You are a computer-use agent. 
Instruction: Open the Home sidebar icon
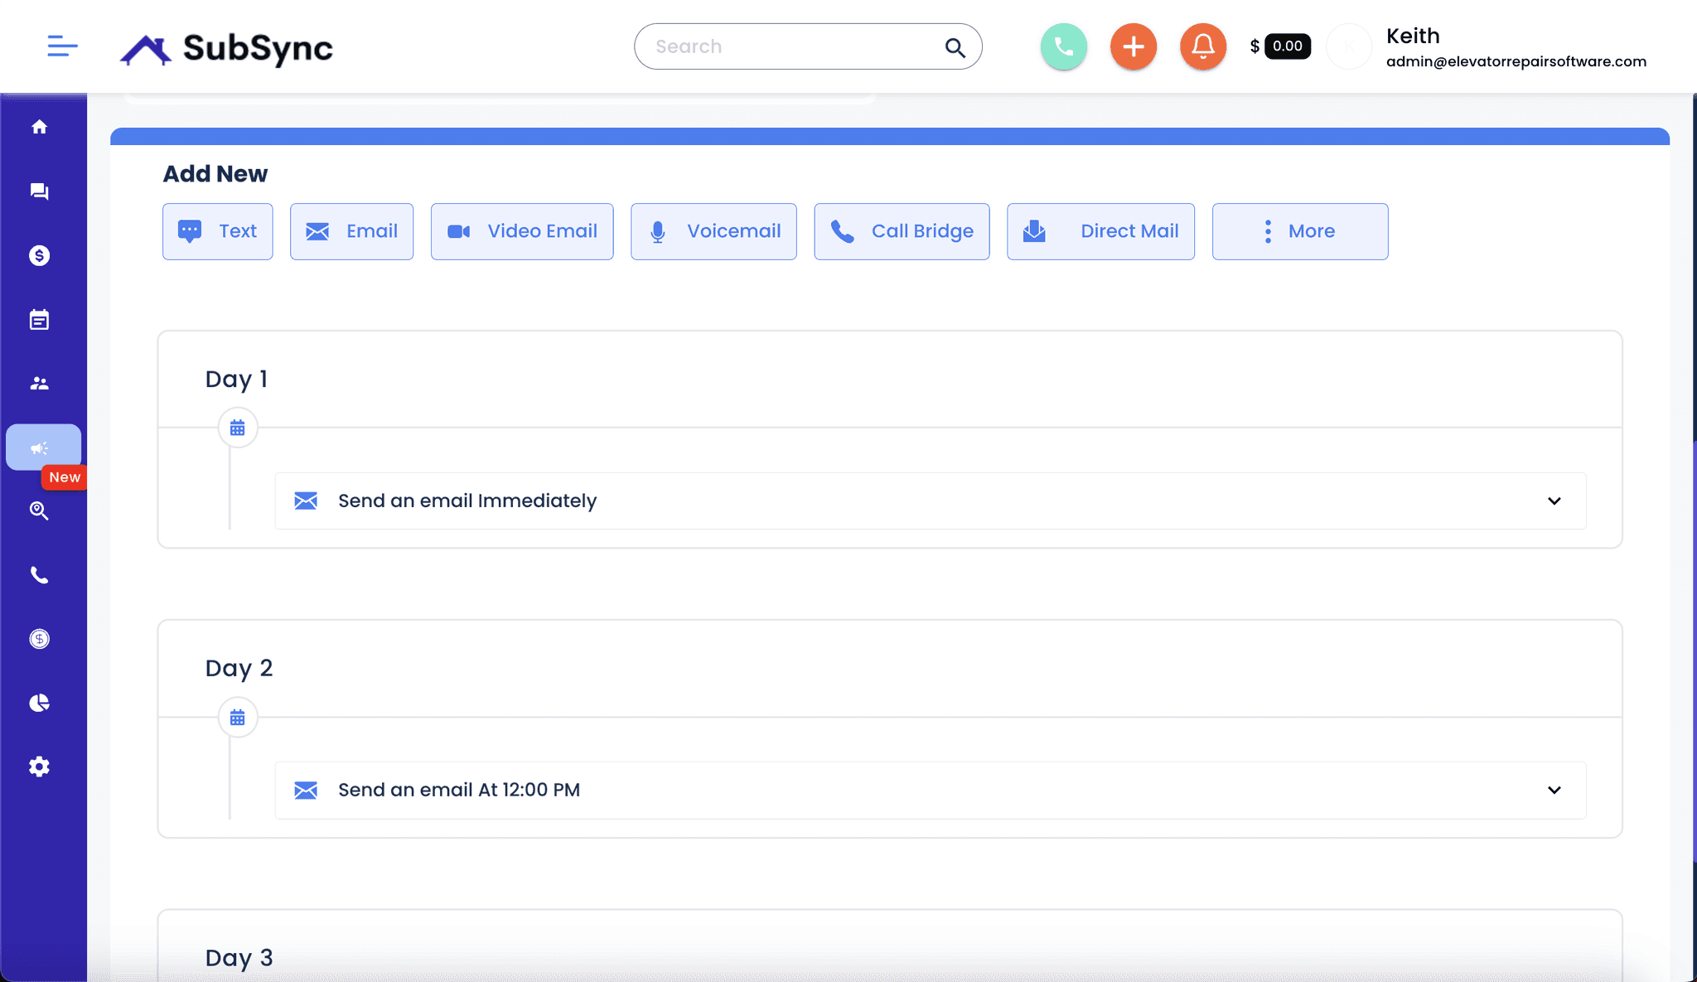pyautogui.click(x=39, y=127)
